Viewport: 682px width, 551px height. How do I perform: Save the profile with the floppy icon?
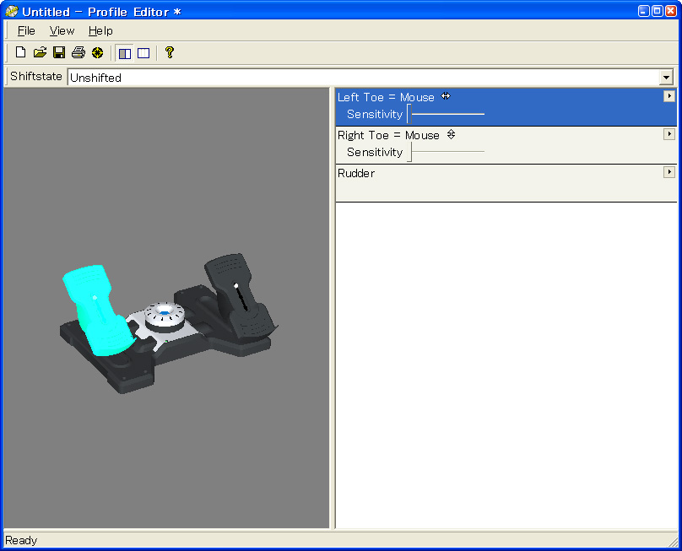(x=59, y=53)
